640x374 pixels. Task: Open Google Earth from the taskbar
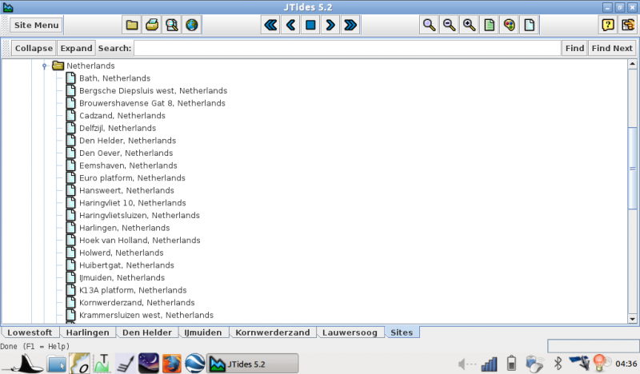coord(194,364)
